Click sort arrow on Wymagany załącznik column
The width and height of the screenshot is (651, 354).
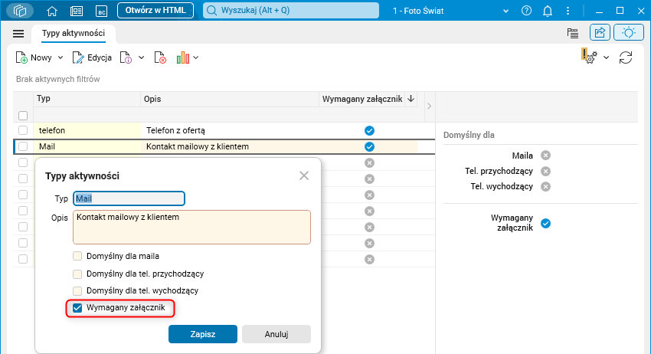tap(411, 99)
